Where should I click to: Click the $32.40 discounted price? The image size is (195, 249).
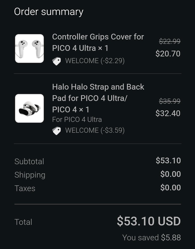[x=168, y=113]
